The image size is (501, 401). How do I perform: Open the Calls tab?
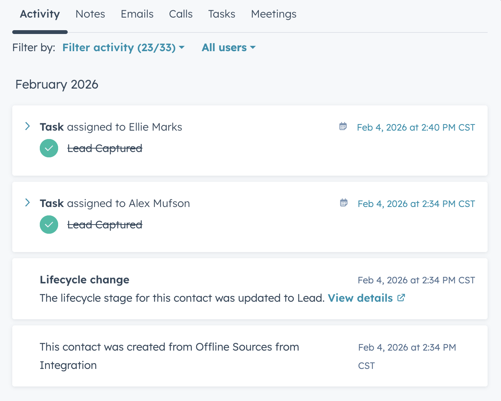click(x=181, y=14)
